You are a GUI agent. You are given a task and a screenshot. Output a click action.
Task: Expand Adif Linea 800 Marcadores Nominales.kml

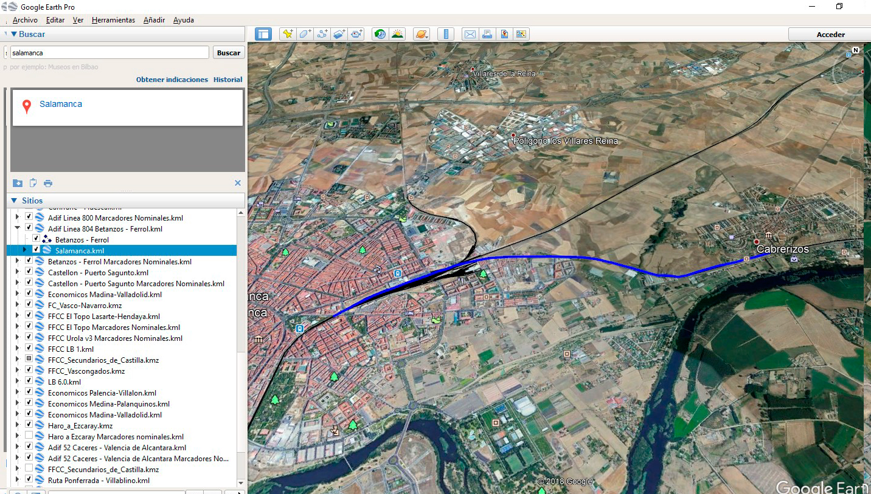pos(17,217)
